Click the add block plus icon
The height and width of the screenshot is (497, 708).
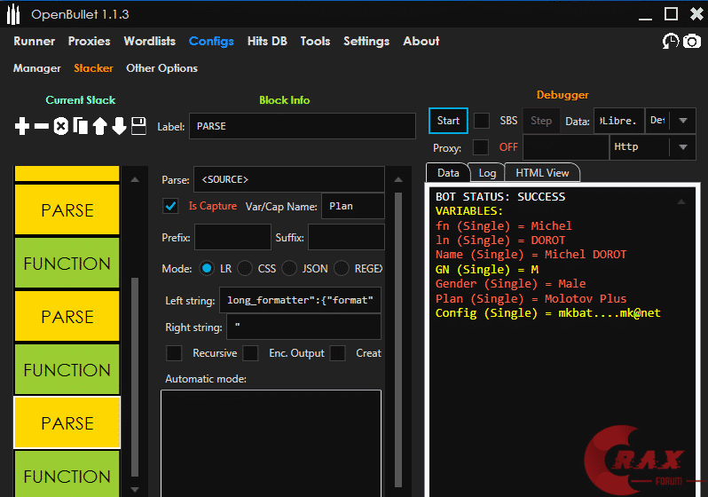(x=22, y=127)
